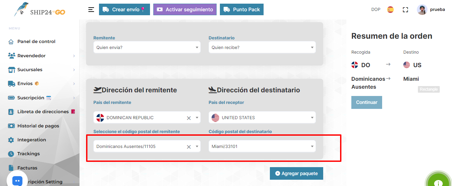Click the Revendedor people icon
Screen dimensions: 452x186
12,56
